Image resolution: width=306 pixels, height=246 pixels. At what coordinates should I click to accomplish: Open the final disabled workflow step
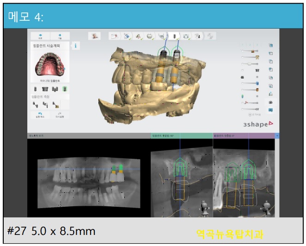tap(210, 36)
